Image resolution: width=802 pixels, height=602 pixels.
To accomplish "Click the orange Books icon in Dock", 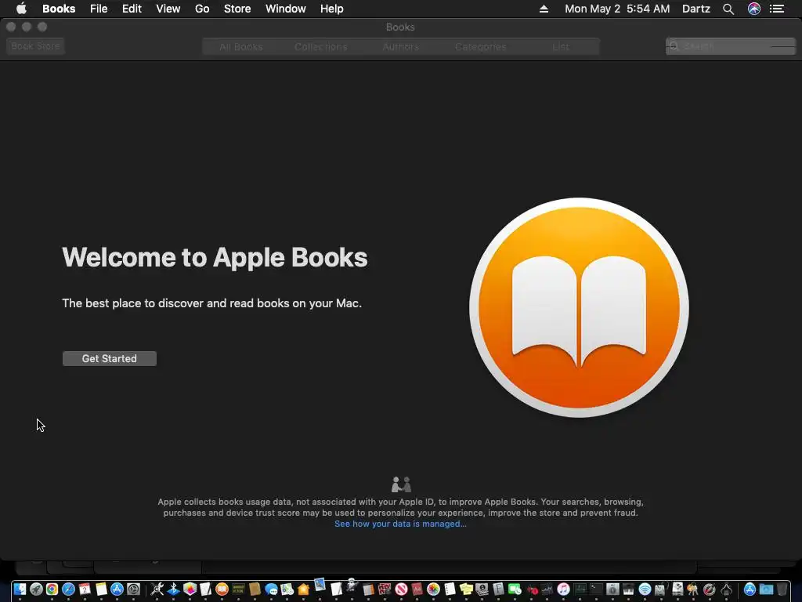I will pos(222,589).
